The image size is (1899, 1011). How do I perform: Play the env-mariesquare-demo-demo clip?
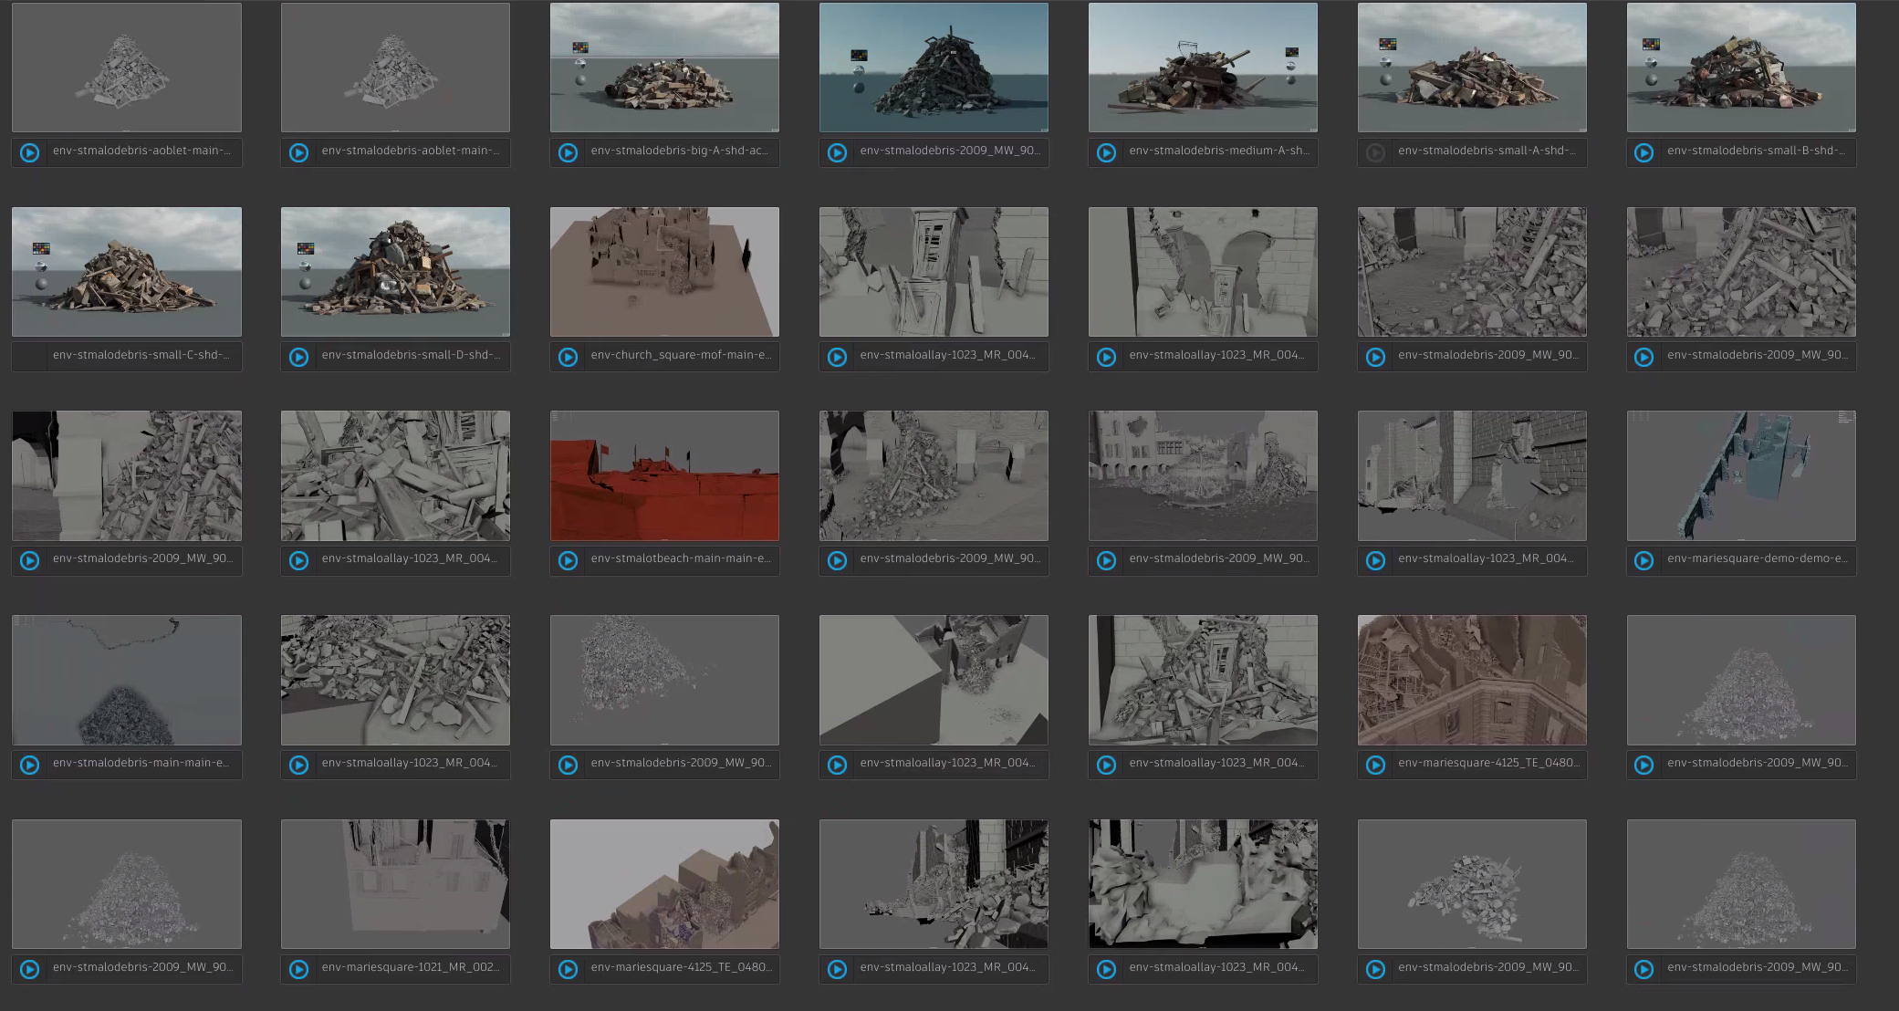click(x=1643, y=560)
